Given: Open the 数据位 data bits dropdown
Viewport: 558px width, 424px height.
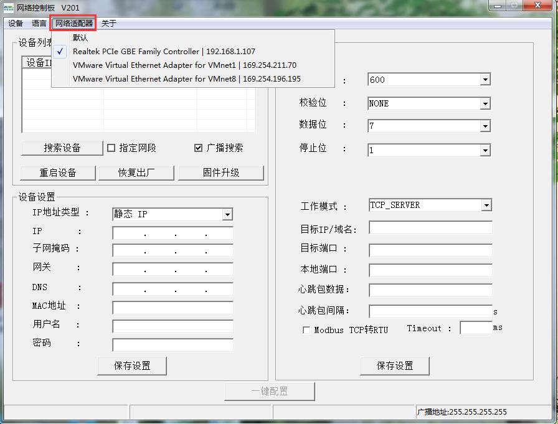Looking at the screenshot, I should (485, 126).
